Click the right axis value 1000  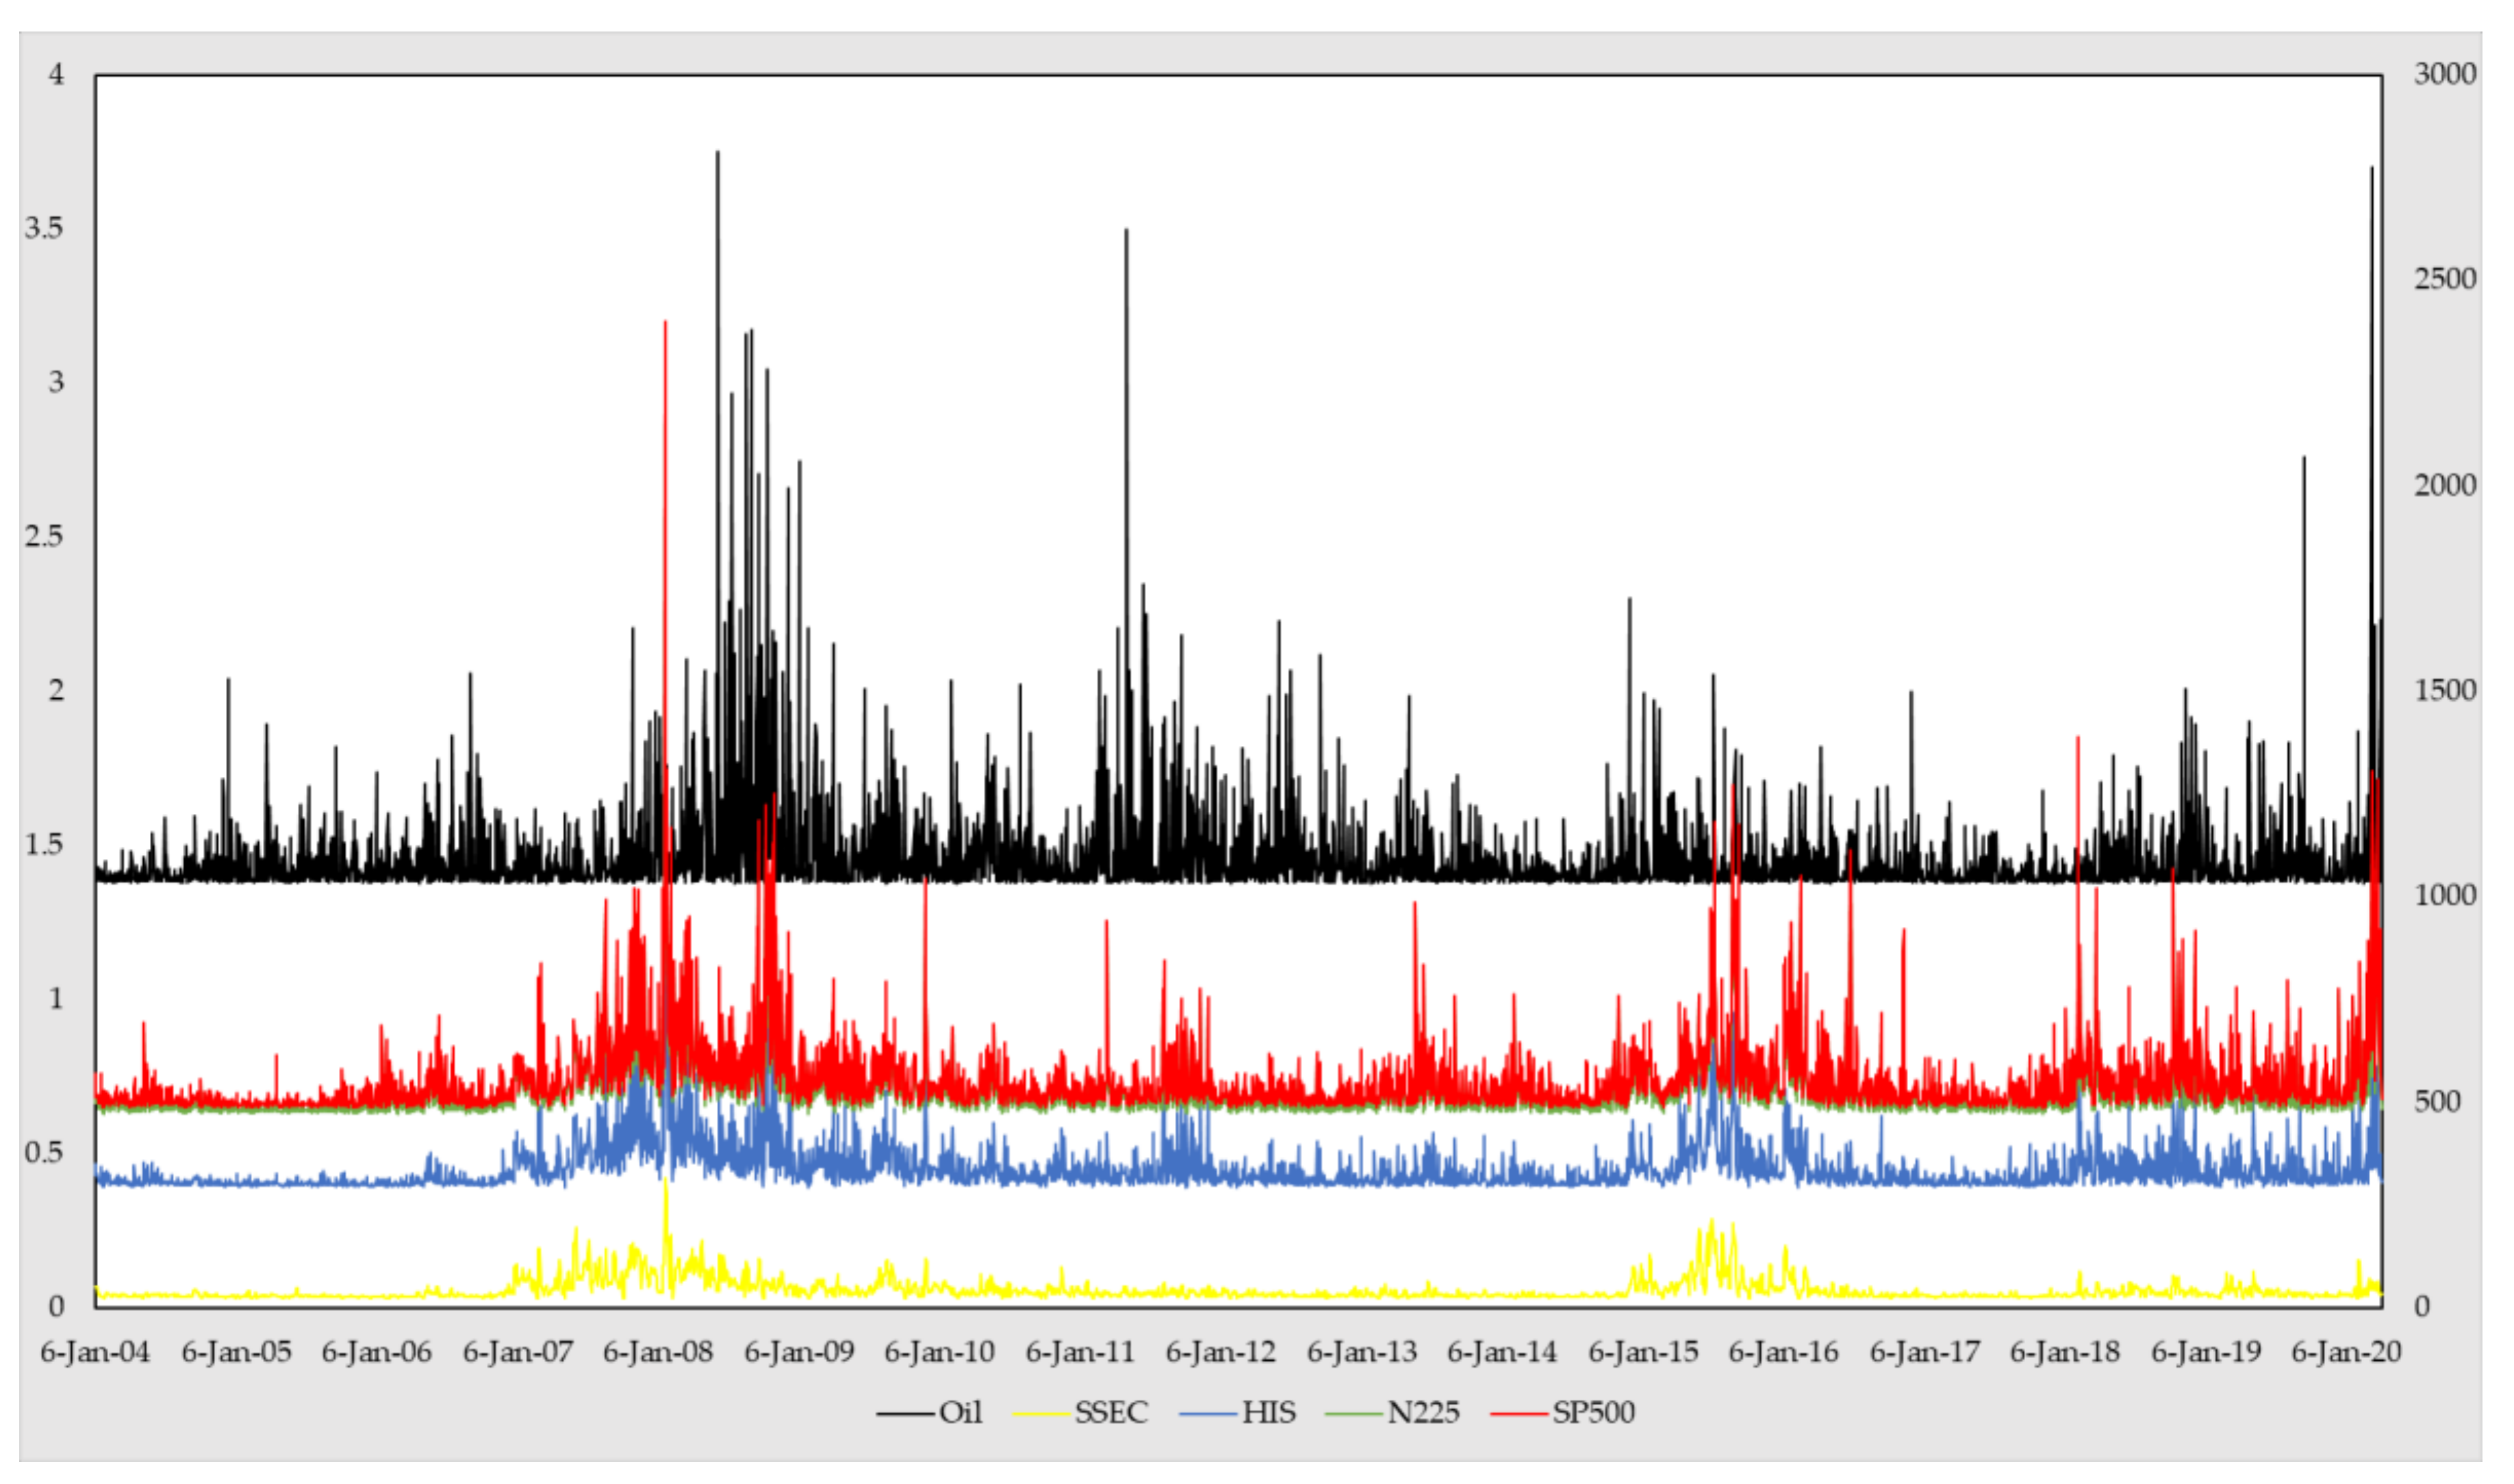point(2445,895)
